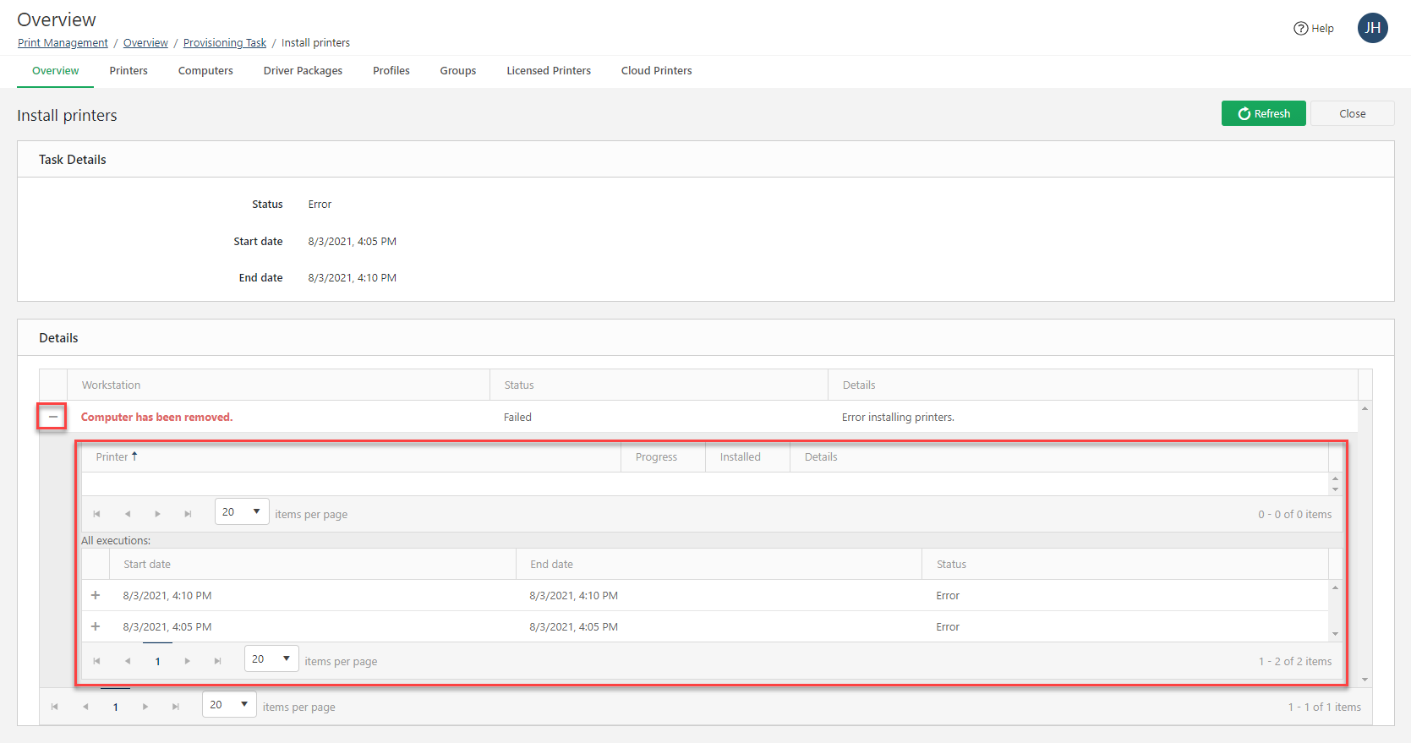This screenshot has width=1411, height=743.
Task: Click scroll down arrow of details grid
Action: point(1365,680)
